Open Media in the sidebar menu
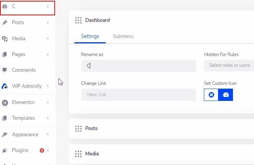Viewport: 254px width, 165px height. click(x=19, y=38)
